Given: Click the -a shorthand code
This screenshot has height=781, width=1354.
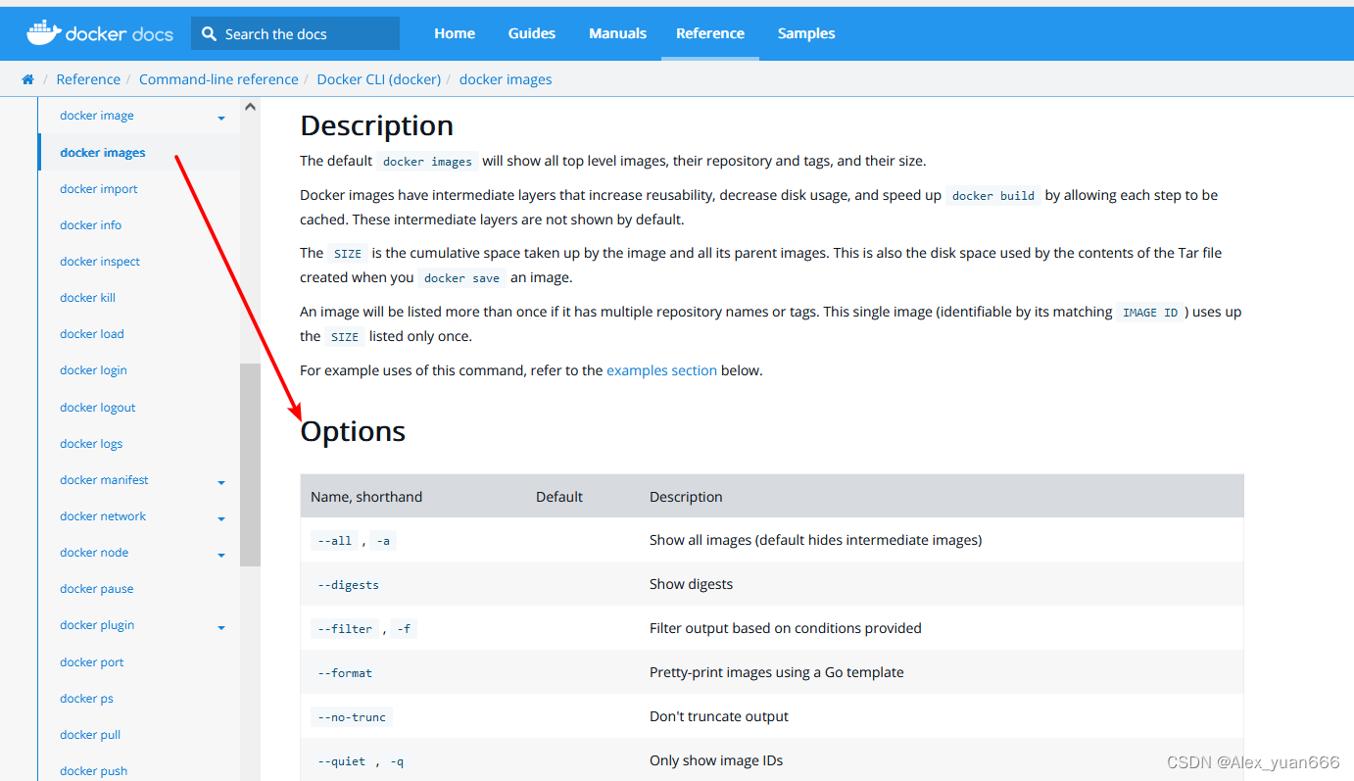Looking at the screenshot, I should click(x=384, y=540).
